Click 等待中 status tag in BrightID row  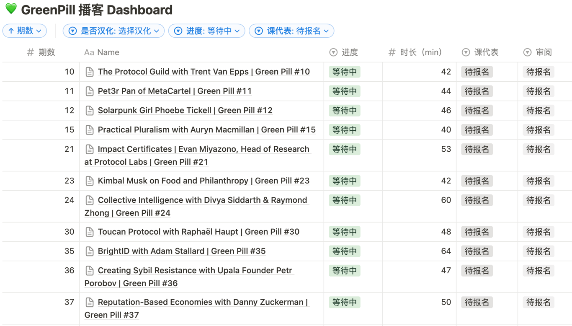(x=345, y=251)
